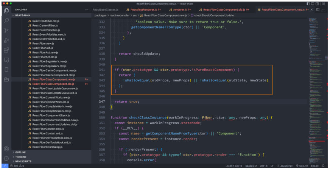The height and width of the screenshot is (170, 330).
Task: Open the Source Control view
Action: (x=6, y=30)
